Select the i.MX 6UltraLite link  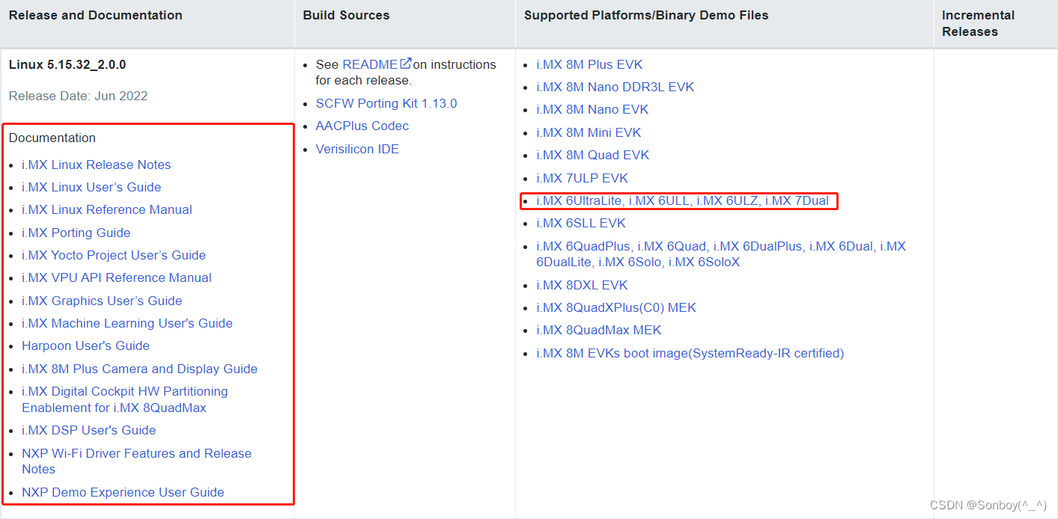pos(580,200)
